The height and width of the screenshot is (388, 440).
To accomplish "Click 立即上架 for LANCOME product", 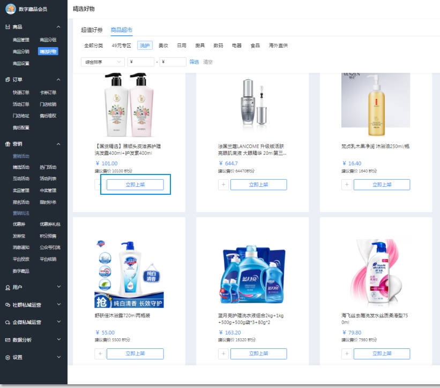I will click(x=258, y=185).
